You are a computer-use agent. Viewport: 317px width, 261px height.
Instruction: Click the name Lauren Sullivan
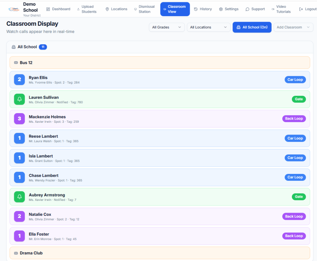(x=44, y=97)
